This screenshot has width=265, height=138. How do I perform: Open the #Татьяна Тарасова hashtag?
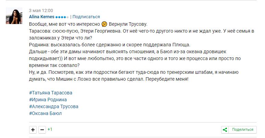click(x=51, y=93)
